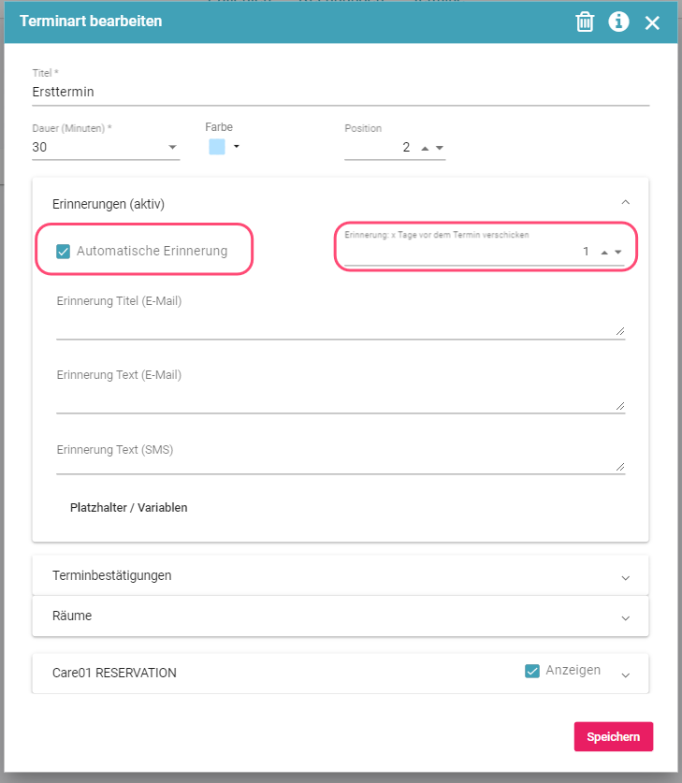Click the trash delete icon in header

[x=585, y=22]
